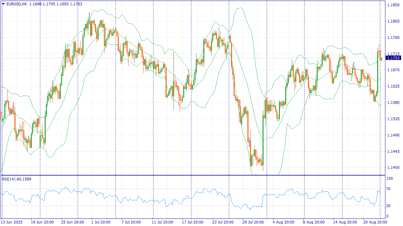Click the 1.1490 price scale label
Screen dimensions: 403x226
(x=393, y=135)
